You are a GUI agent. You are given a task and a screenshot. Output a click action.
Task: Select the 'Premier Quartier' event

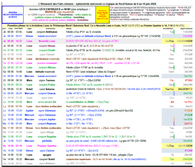point(47,146)
